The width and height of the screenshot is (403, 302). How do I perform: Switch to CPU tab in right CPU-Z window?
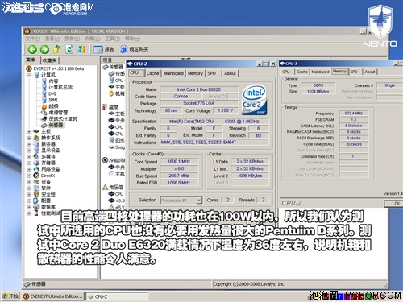[x=286, y=72]
